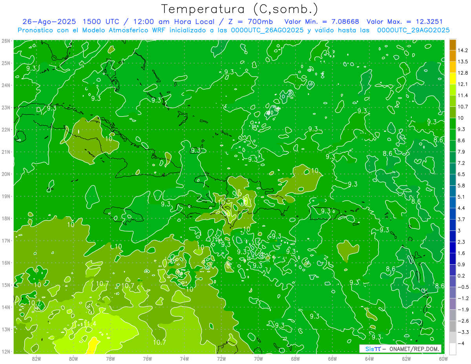
Task: Click the '66W' longitude axis label
Action: [332, 359]
